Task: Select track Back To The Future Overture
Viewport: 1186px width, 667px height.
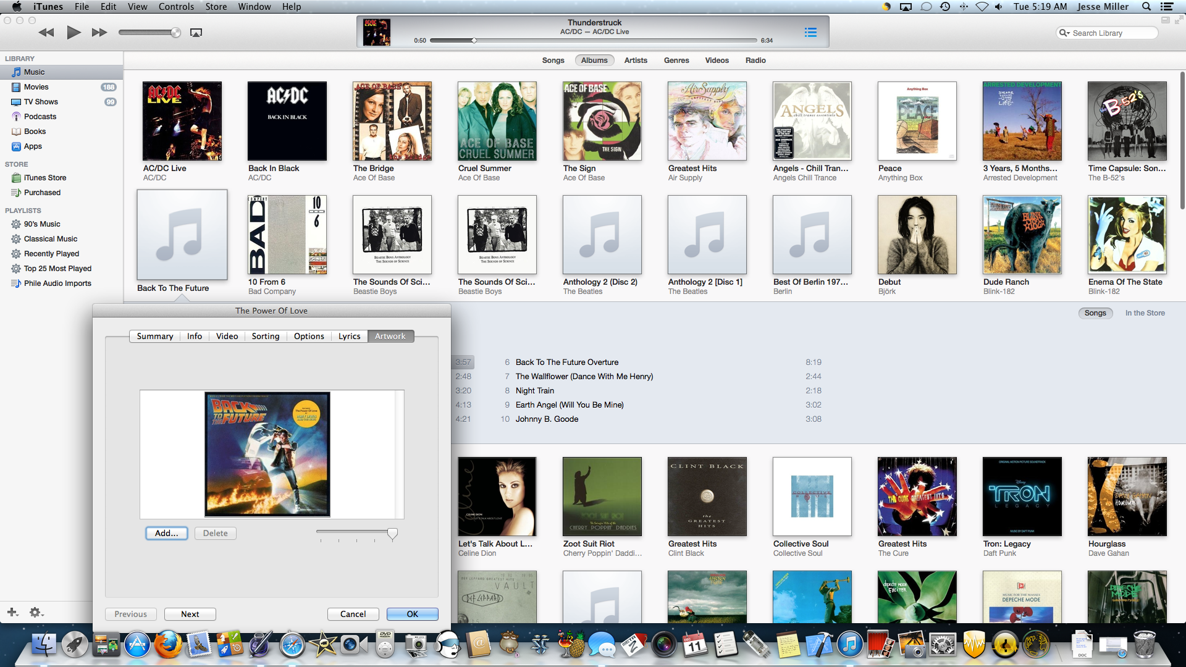Action: point(567,362)
